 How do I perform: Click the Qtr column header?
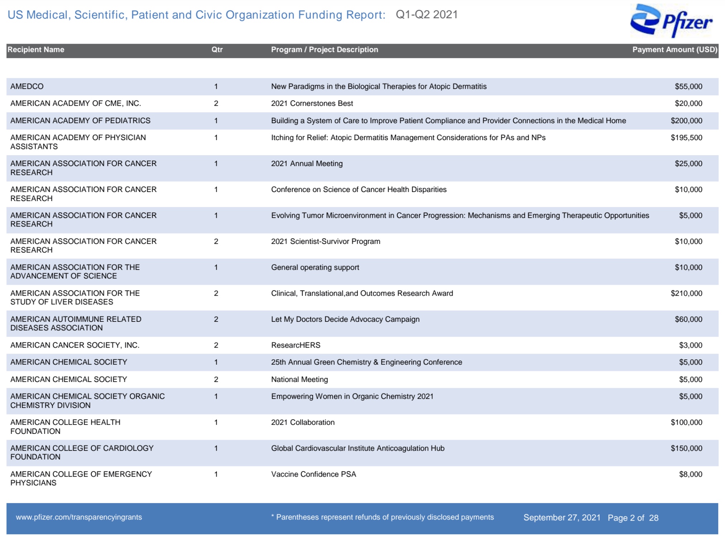pos(217,50)
